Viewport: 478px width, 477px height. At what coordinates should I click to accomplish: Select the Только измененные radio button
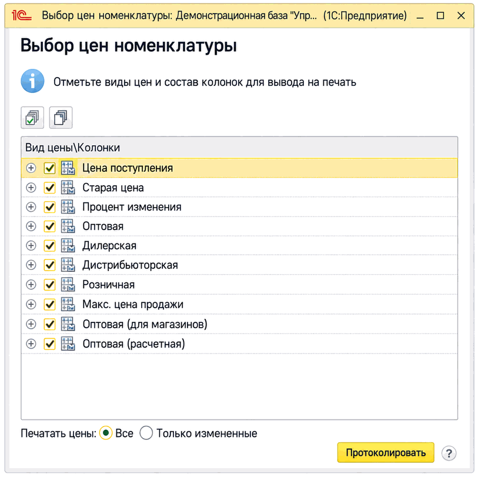point(146,433)
